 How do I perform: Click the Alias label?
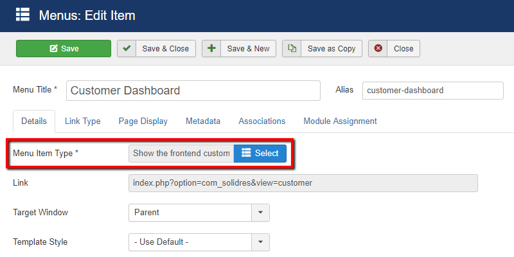344,89
